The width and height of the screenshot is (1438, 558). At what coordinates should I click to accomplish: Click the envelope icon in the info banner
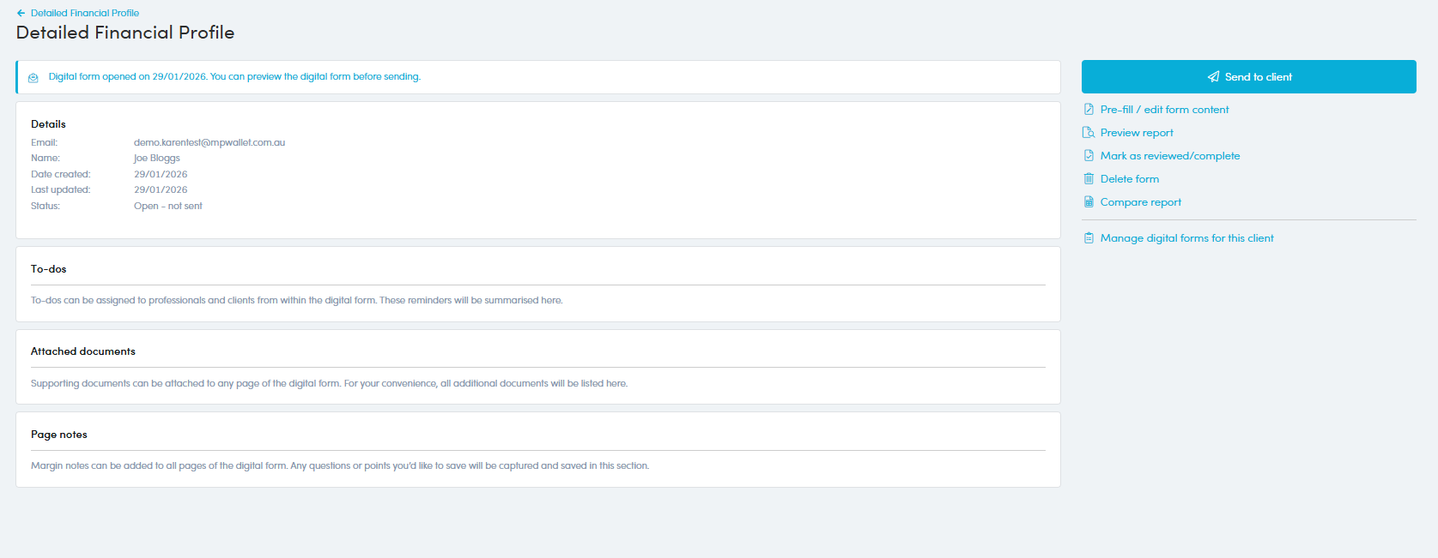coord(33,77)
